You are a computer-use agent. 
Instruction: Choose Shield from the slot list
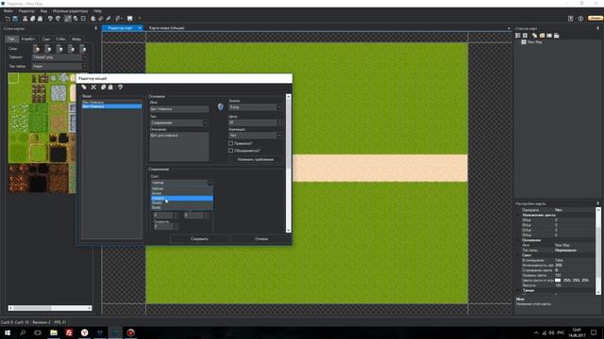click(x=182, y=203)
